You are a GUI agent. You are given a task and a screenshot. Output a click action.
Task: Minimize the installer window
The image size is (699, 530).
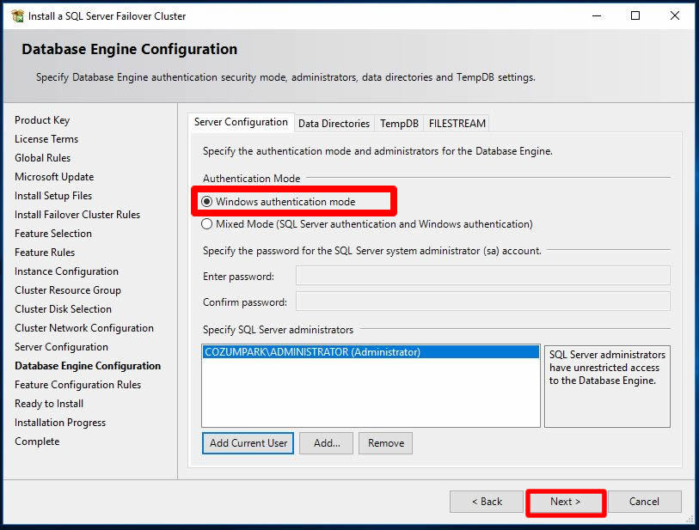(x=595, y=15)
